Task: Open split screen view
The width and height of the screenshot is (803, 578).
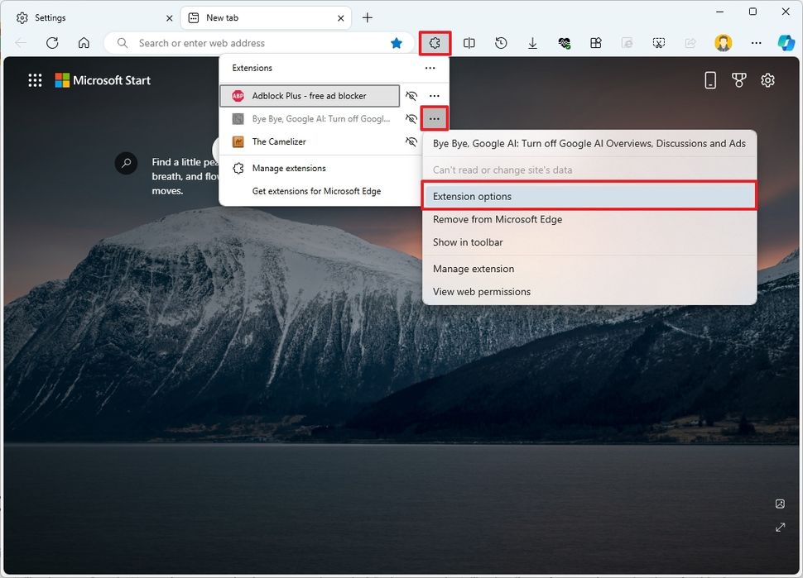Action: pyautogui.click(x=469, y=43)
